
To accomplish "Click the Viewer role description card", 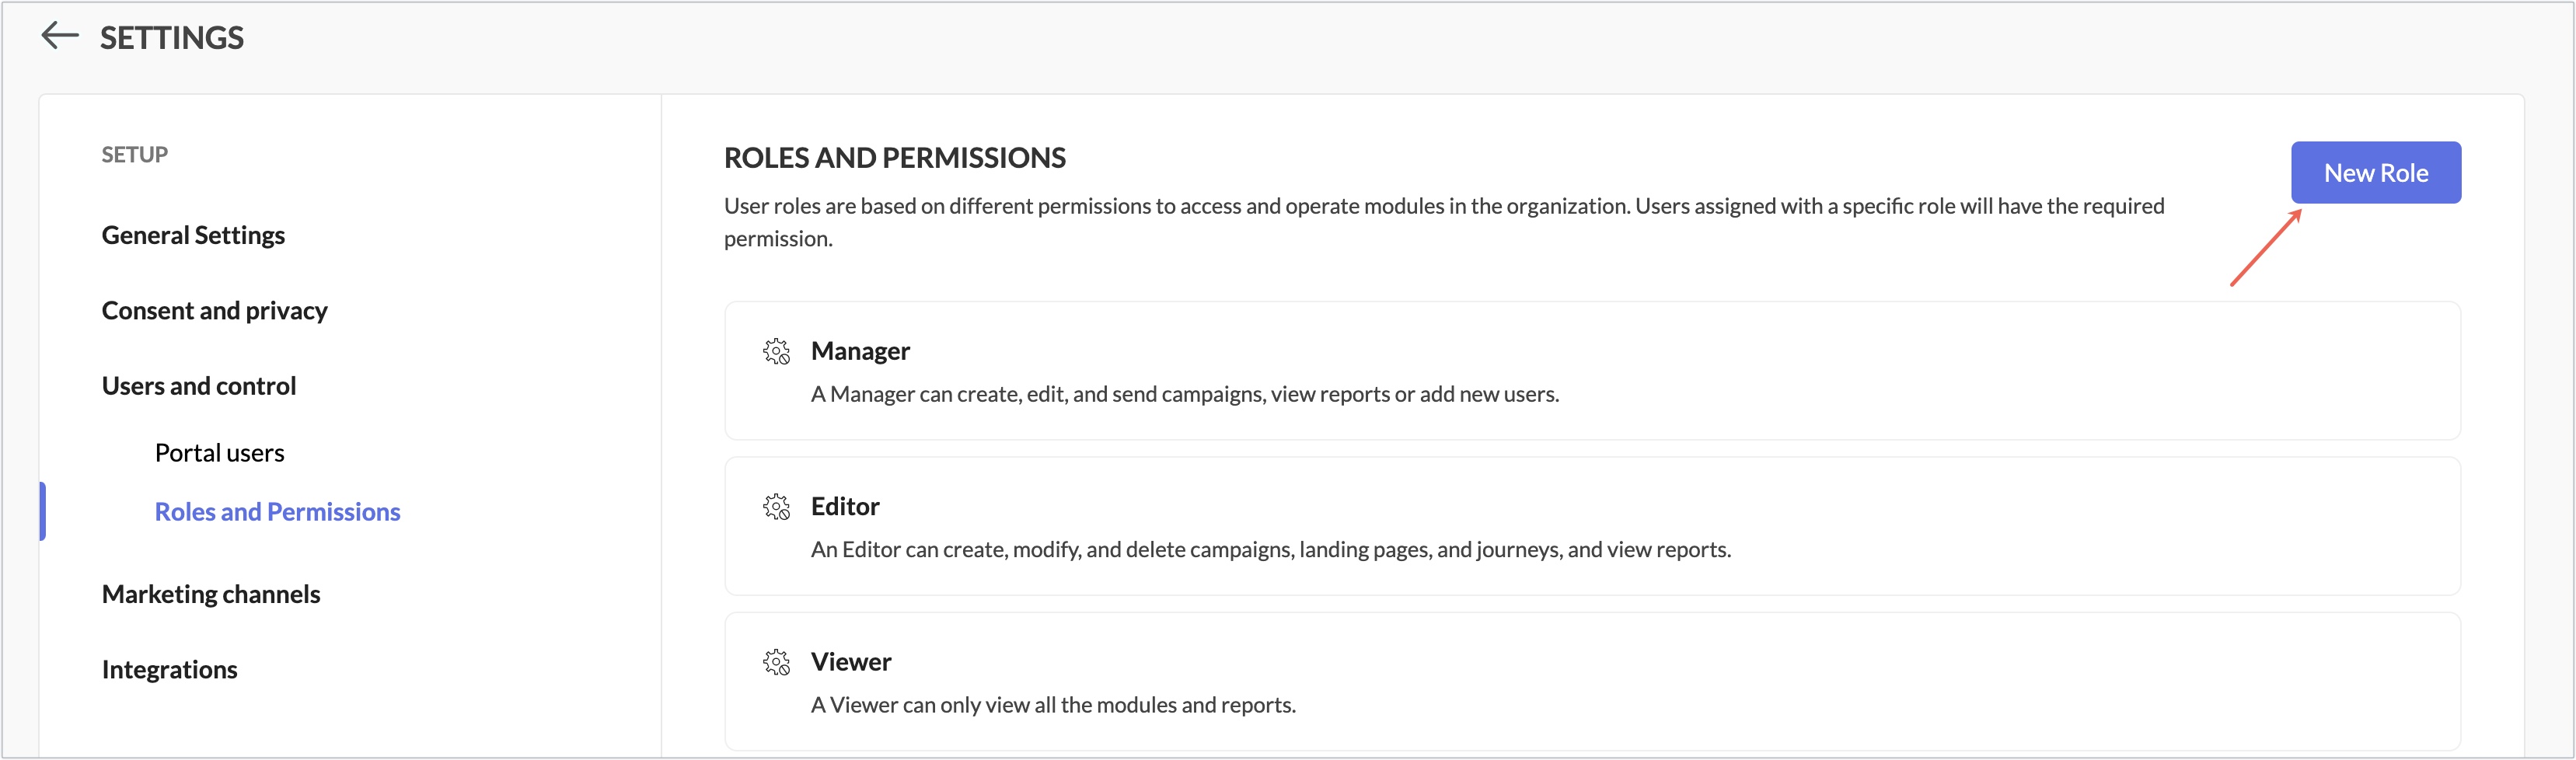I will [x=1592, y=681].
